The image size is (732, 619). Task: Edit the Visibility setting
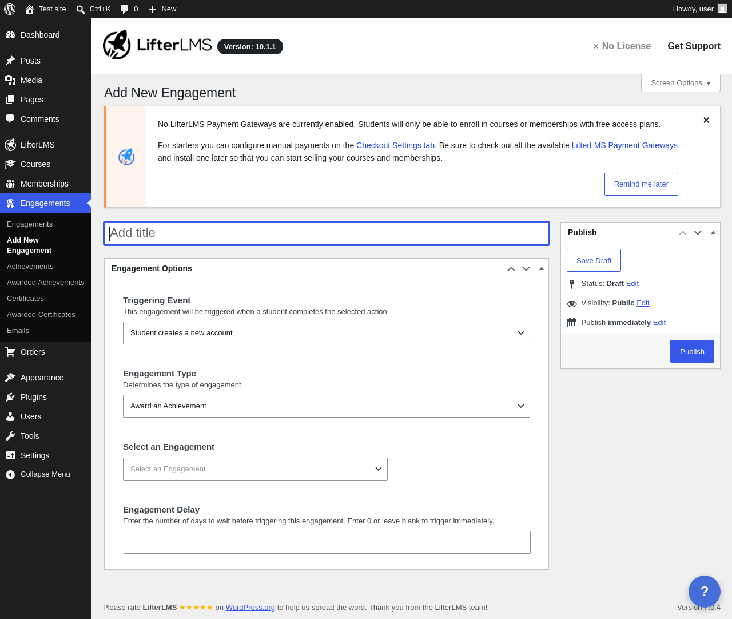point(643,303)
